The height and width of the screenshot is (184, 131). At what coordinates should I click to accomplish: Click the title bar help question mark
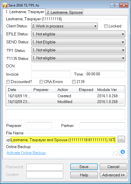(x=114, y=5)
